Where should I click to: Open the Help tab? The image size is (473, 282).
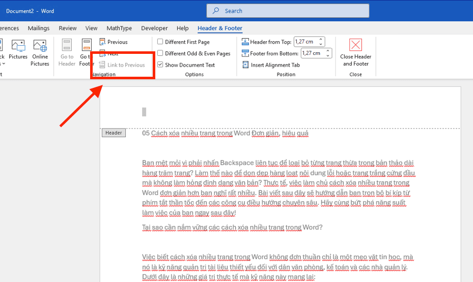tap(182, 28)
